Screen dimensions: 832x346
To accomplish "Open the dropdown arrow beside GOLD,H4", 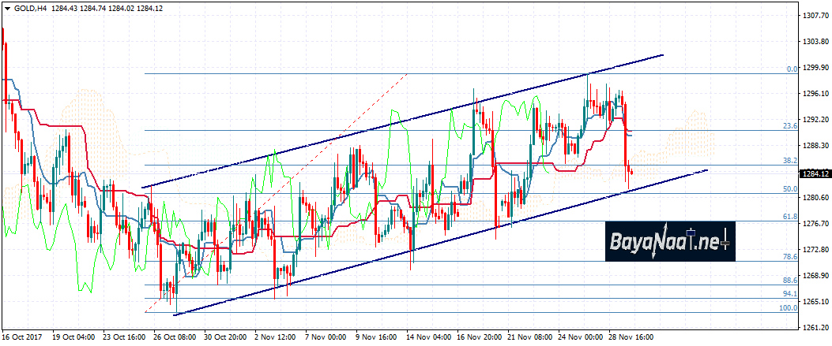I will (7, 8).
